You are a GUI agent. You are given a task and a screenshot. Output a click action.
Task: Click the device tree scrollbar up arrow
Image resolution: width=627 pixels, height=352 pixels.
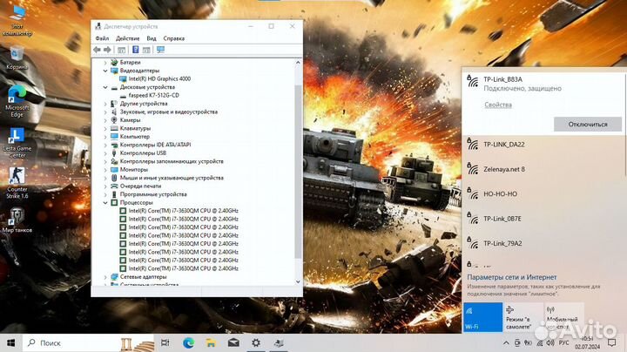(298, 63)
